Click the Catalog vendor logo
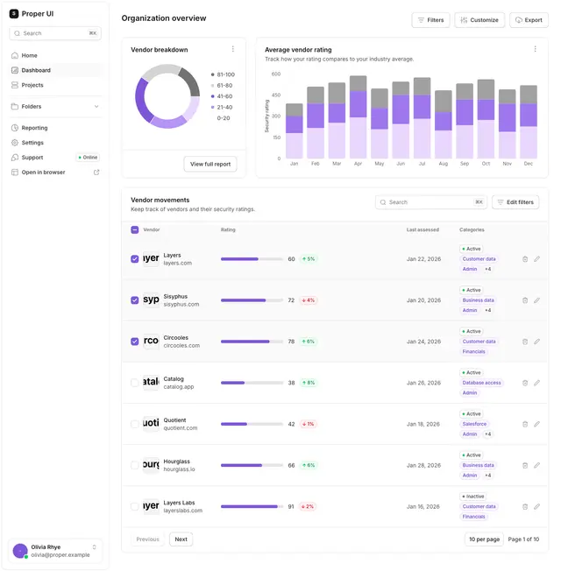 pyautogui.click(x=151, y=382)
